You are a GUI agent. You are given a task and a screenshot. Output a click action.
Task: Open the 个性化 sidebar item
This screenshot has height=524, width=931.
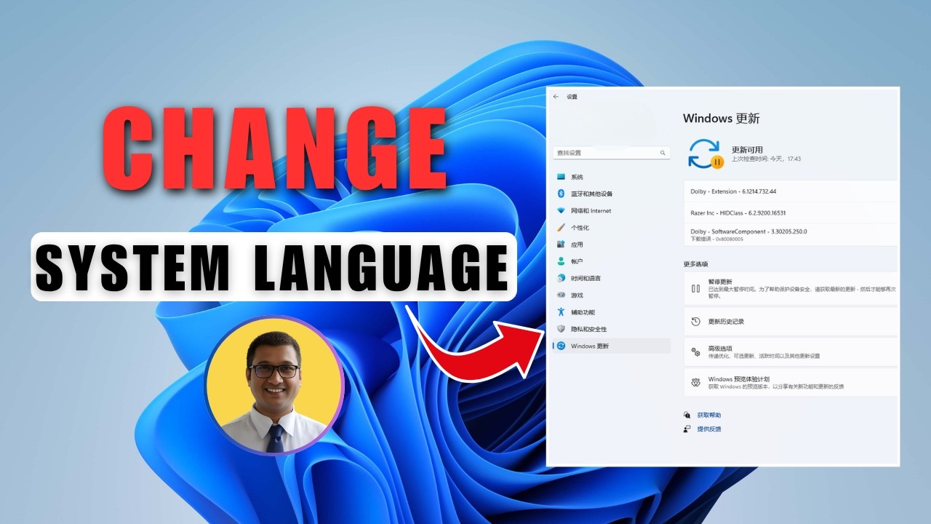[612, 228]
